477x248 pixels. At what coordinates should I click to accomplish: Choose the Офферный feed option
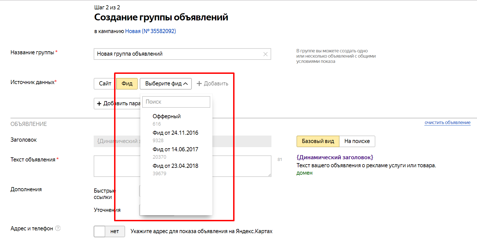(x=166, y=116)
